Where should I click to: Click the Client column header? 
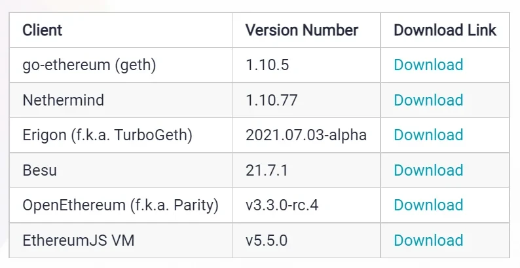(x=43, y=30)
